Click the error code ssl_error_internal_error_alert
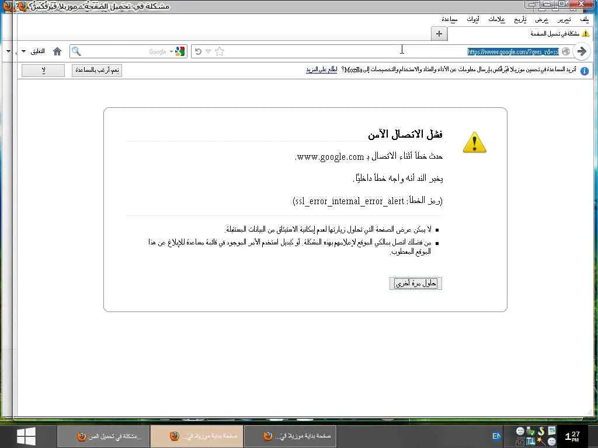Viewport: 598px width, 448px height. coord(349,201)
